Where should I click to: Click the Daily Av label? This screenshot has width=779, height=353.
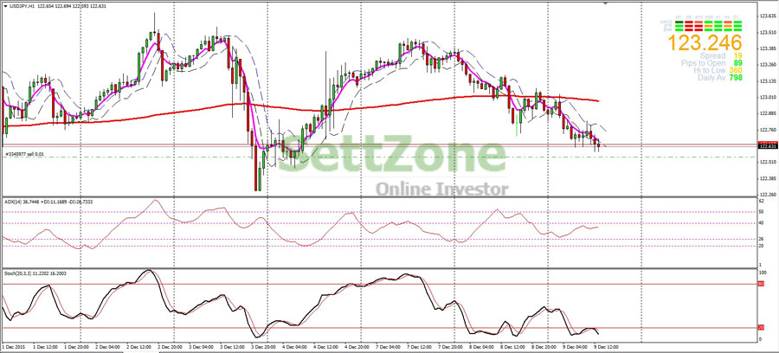click(x=711, y=78)
